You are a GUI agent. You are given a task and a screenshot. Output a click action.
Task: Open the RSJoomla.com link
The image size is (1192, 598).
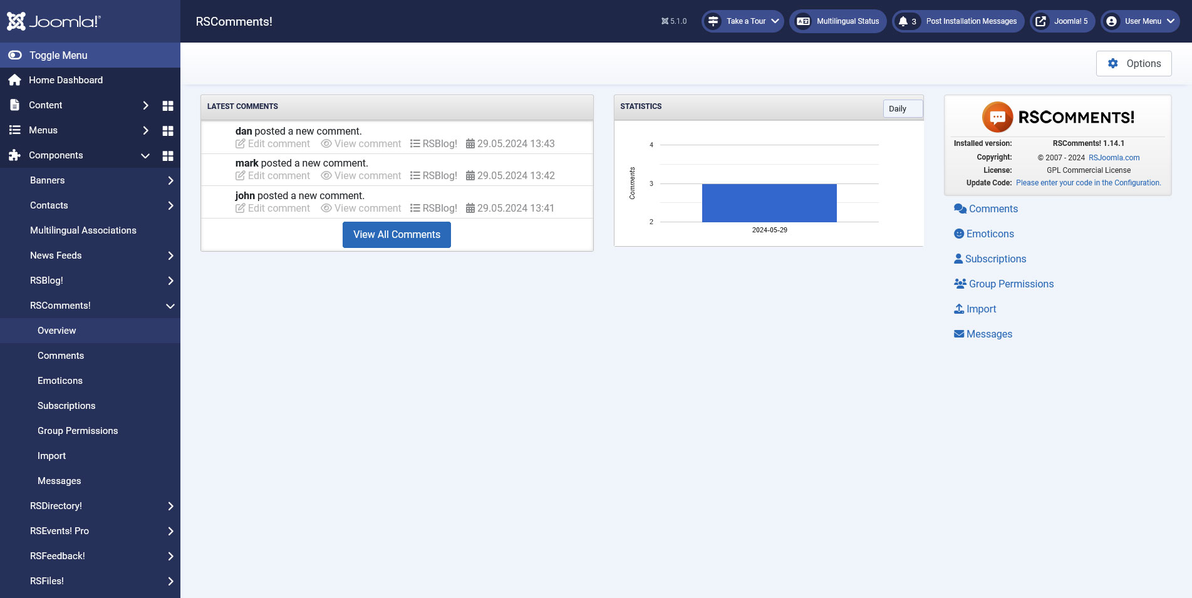coord(1114,158)
